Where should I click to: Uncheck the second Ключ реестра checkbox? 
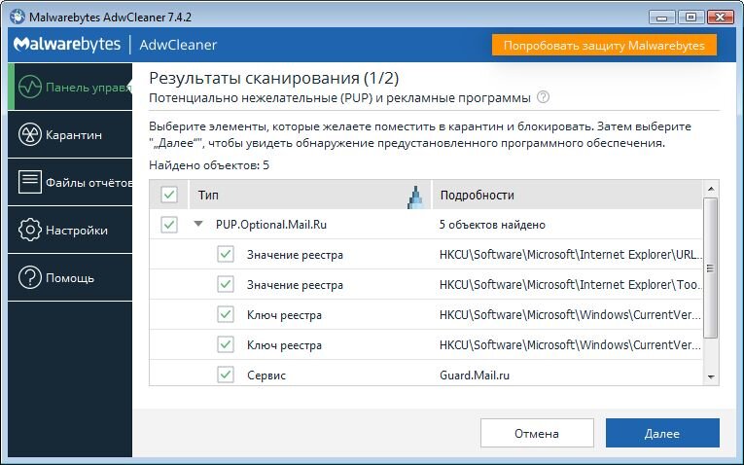(226, 344)
